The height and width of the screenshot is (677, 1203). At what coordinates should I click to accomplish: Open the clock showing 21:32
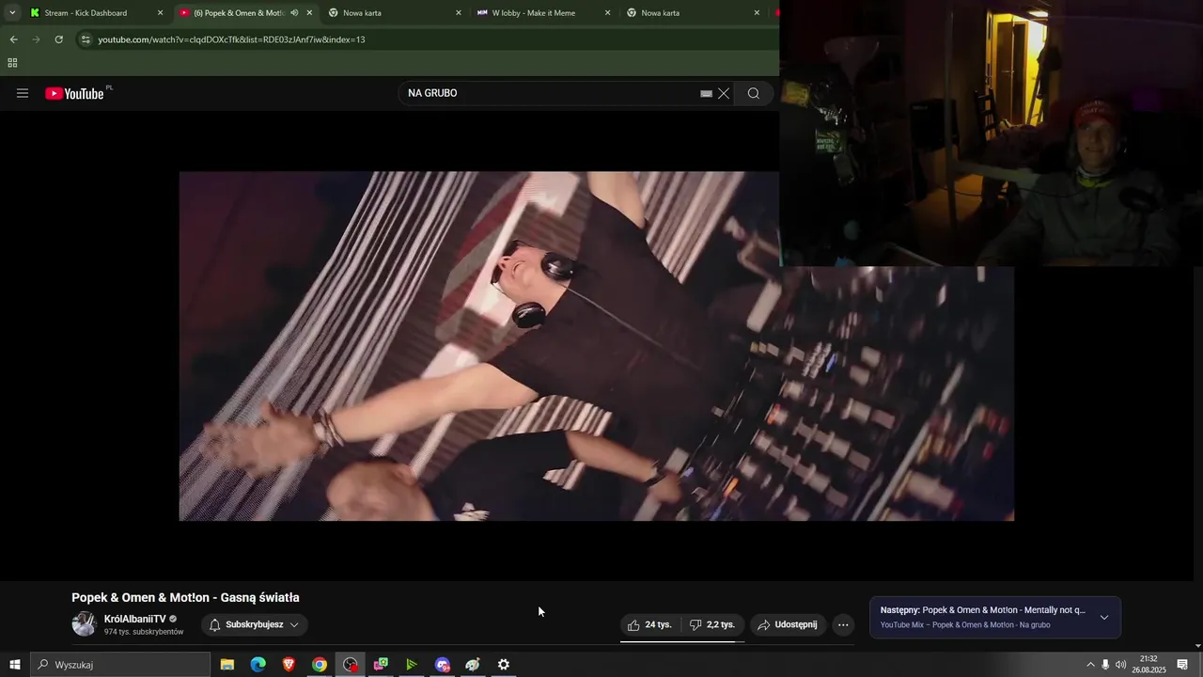1148,665
